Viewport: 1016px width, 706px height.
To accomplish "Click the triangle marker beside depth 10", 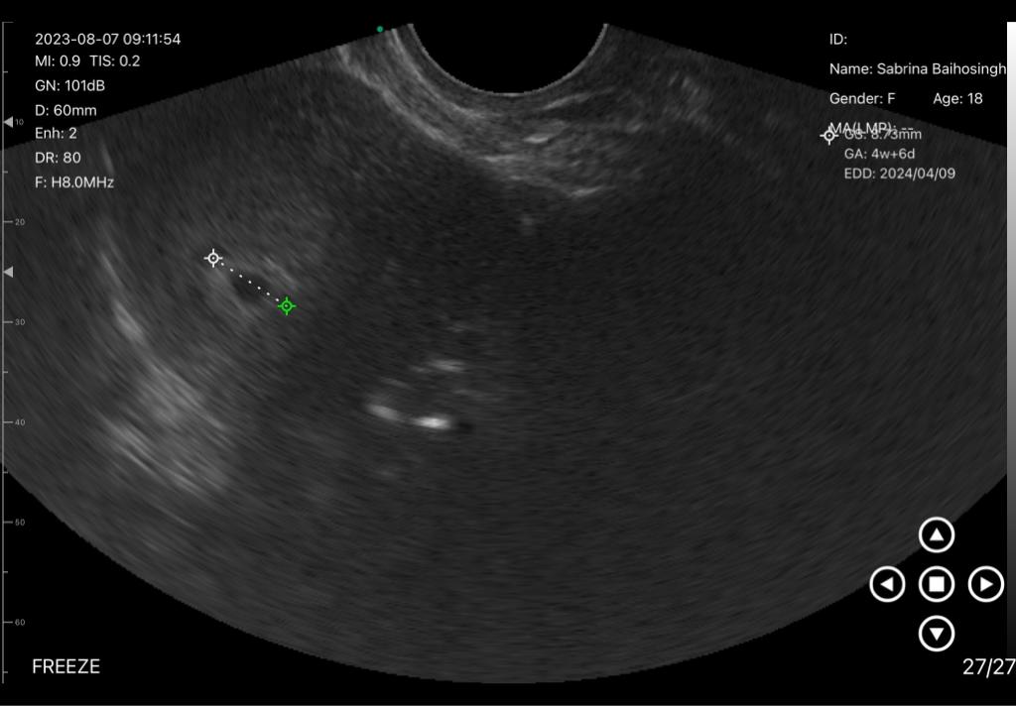I will 8,122.
